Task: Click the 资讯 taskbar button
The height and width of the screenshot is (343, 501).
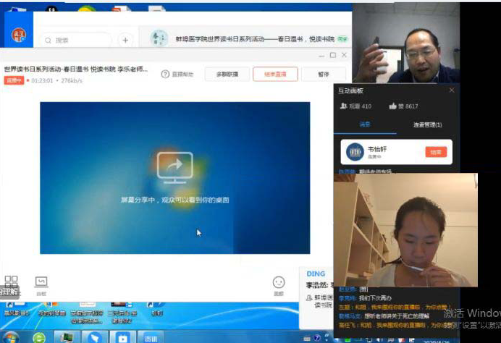Action: tap(151, 338)
